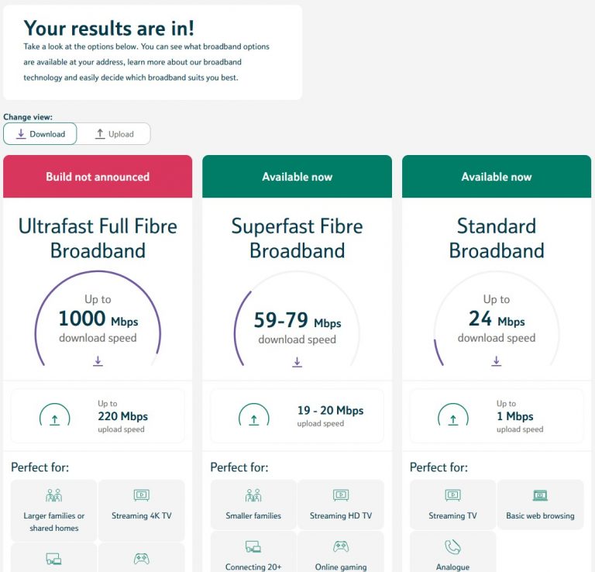Viewport: 595px width, 572px height.
Task: Click upload icon beside 19 - 20 Mbps
Action: [253, 416]
